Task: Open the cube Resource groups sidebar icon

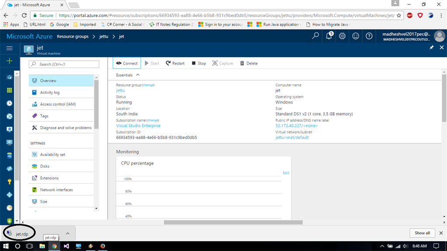Action: point(10,77)
